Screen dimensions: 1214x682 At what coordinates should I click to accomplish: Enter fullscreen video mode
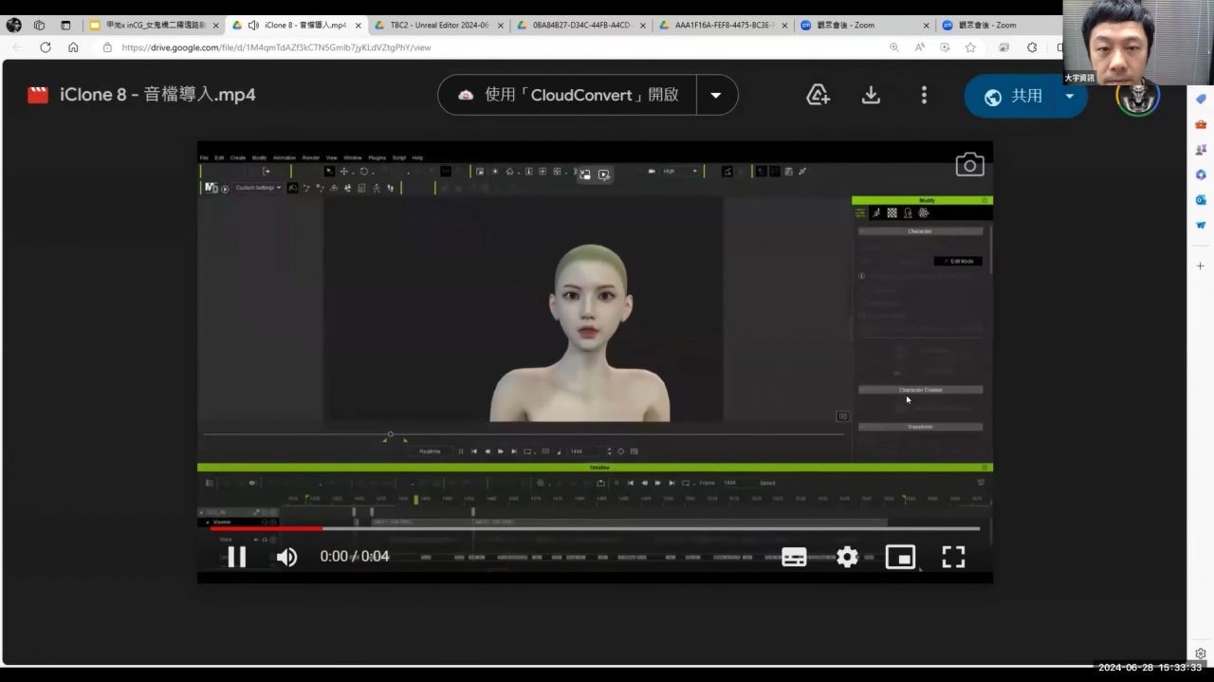[x=953, y=557]
